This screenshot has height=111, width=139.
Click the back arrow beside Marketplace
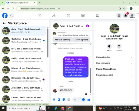(4, 23)
